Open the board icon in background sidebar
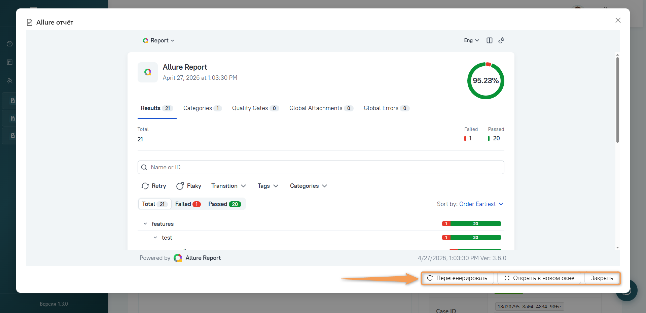This screenshot has width=646, height=313. point(10,62)
